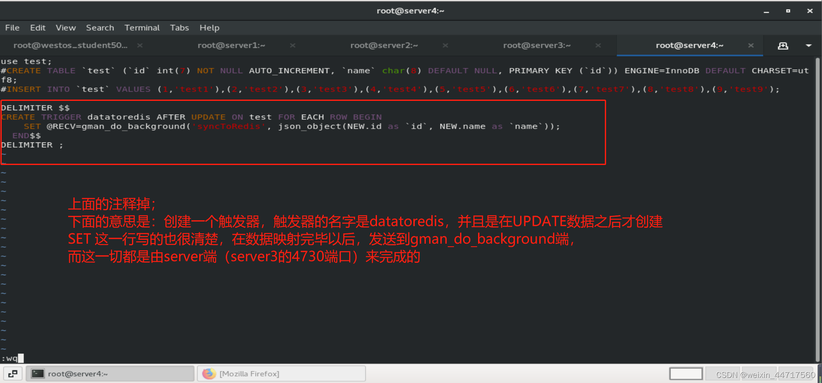The width and height of the screenshot is (822, 383).
Task: Click the commented '#INSERT INTO' line
Action: click(x=390, y=89)
